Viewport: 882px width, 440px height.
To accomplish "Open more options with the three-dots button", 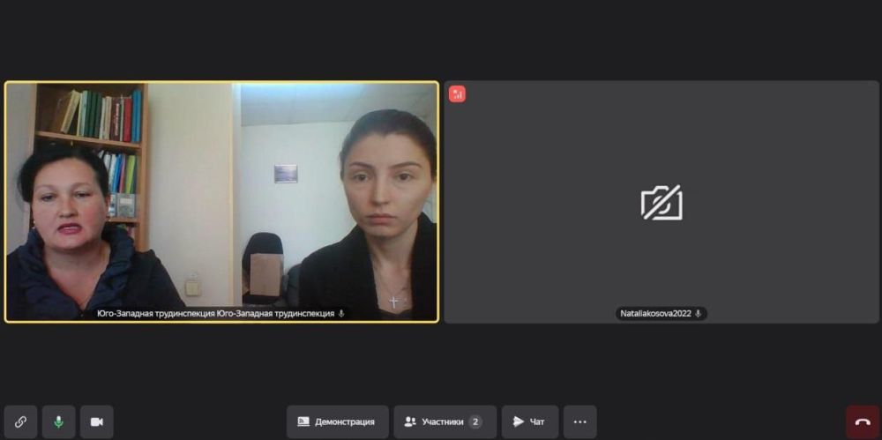I will pos(579,421).
